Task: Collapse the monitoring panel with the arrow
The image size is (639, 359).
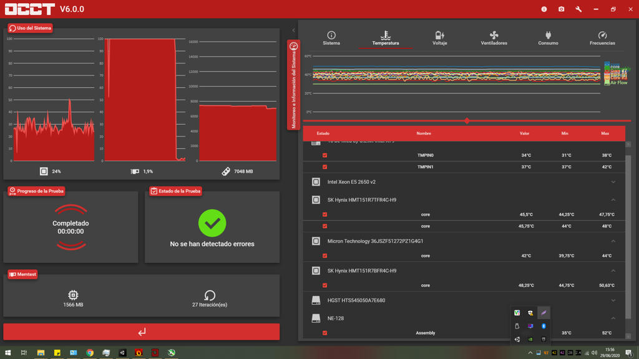Action: 293,31
